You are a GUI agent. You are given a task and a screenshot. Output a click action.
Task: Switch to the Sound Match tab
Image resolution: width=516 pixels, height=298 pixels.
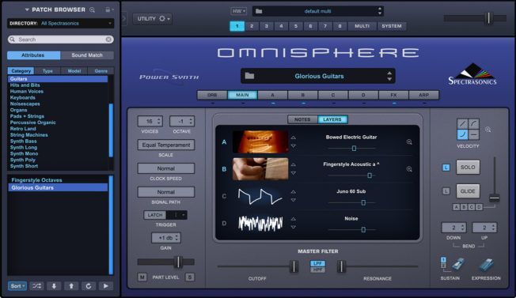[x=87, y=55]
